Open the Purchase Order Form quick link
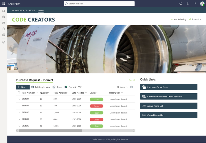This screenshot has height=143, width=206. coord(168,87)
